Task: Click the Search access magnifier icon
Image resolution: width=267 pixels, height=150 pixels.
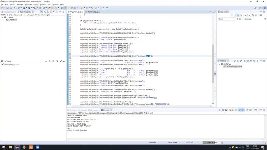Action: coord(255,8)
